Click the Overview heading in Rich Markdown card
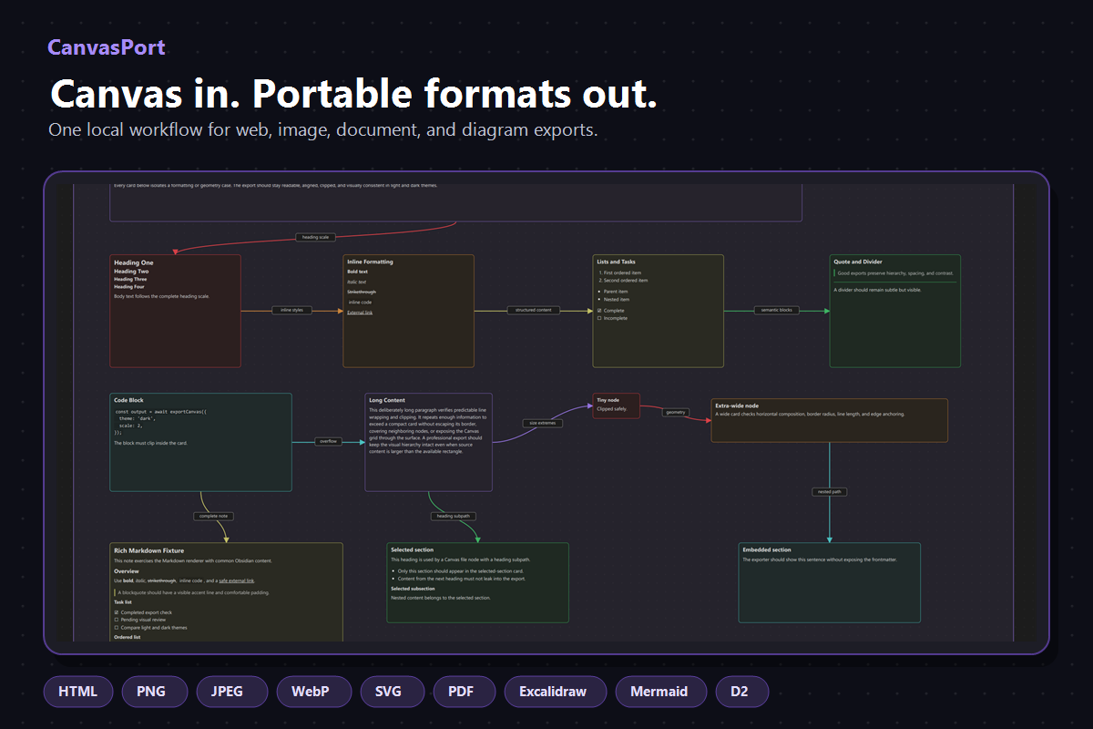 (127, 571)
